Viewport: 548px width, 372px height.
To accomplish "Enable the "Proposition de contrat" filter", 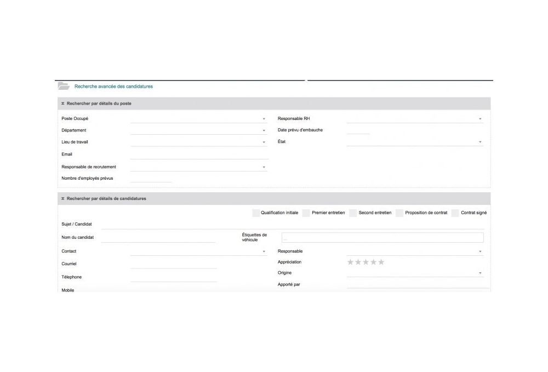I will [398, 213].
